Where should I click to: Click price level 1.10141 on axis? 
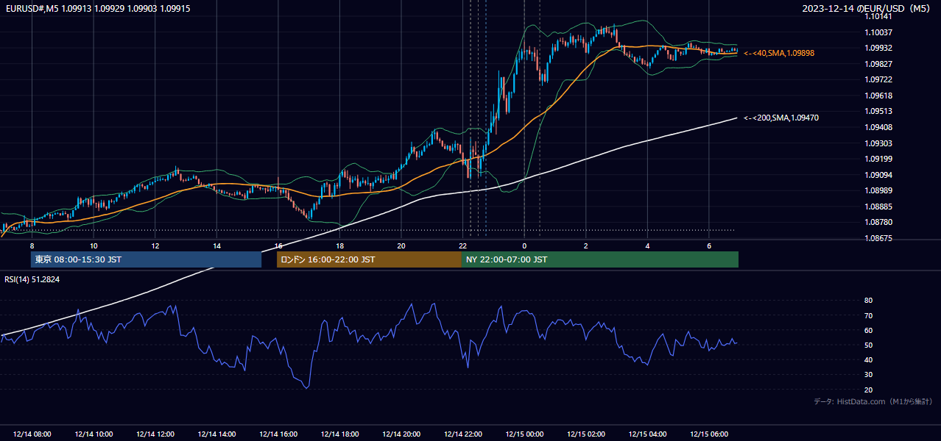pos(879,17)
